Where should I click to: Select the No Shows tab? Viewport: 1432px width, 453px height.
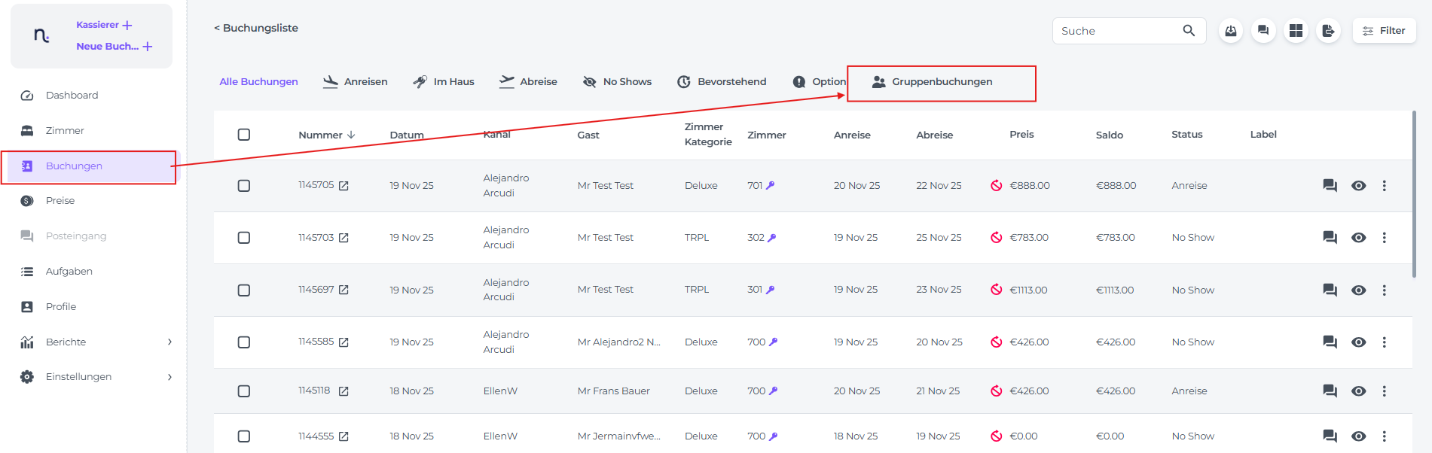(x=617, y=82)
